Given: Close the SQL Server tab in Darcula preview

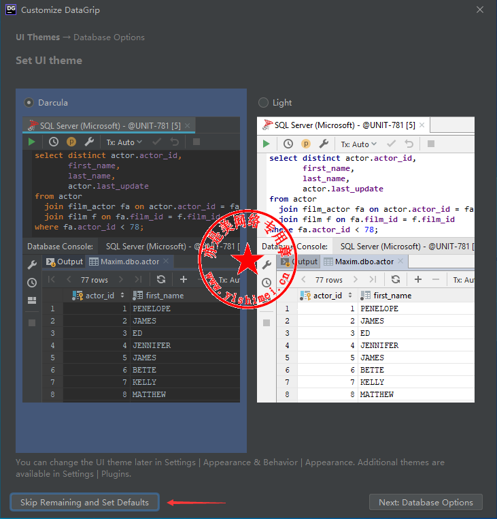Looking at the screenshot, I should [188, 125].
